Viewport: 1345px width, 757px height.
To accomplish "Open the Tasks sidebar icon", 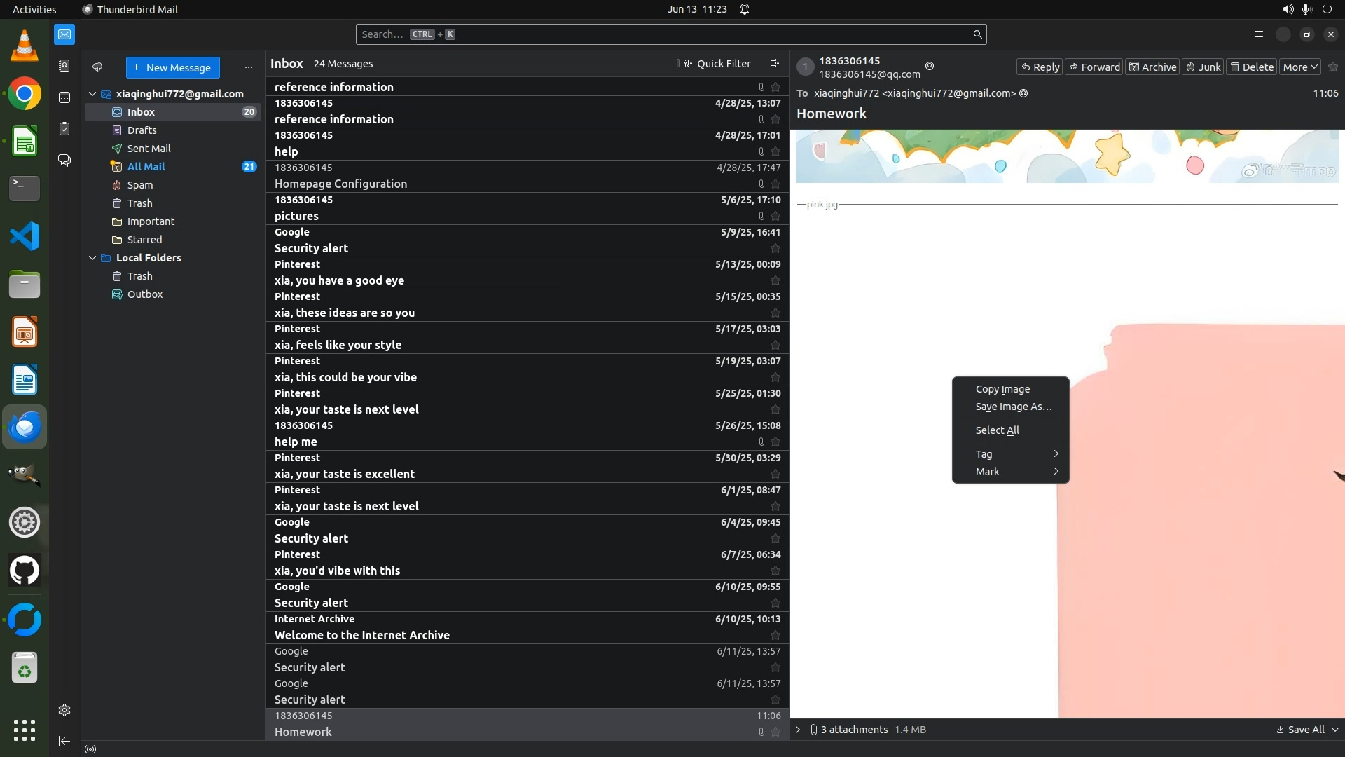I will click(x=64, y=129).
